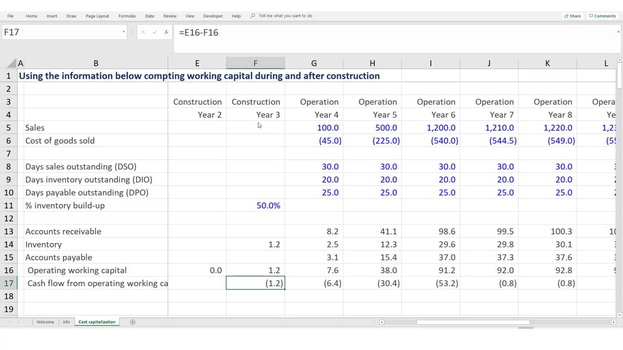Select row 17 header
Screen dimensions: 623x350
click(8, 283)
